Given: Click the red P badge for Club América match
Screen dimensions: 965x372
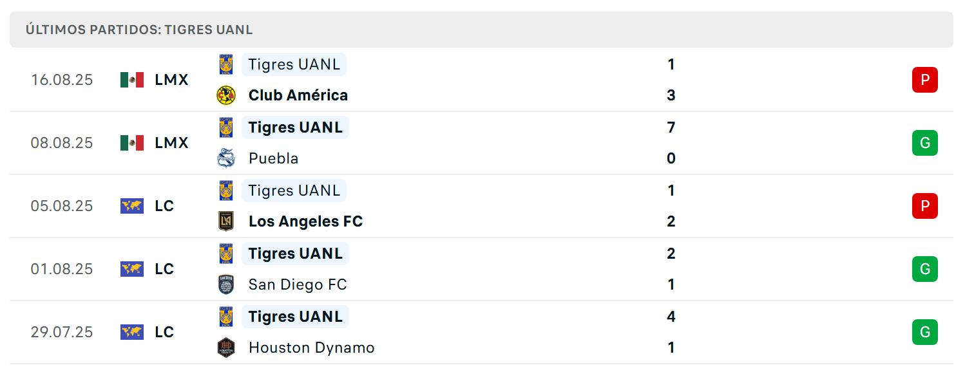Looking at the screenshot, I should pyautogui.click(x=925, y=80).
